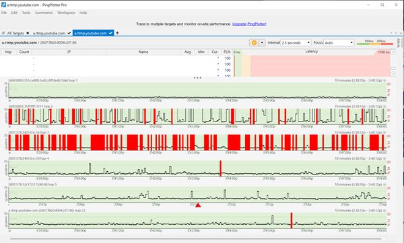The image size is (404, 243).
Task: Sort by the IP column header
Action: (x=69, y=52)
